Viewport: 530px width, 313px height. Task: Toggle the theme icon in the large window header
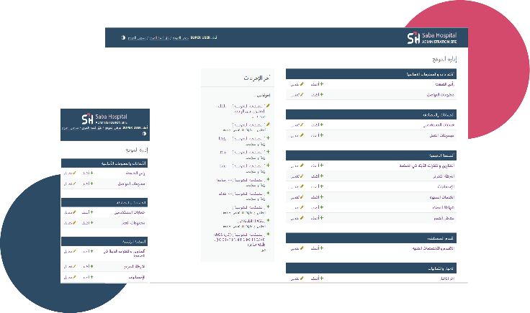point(123,37)
